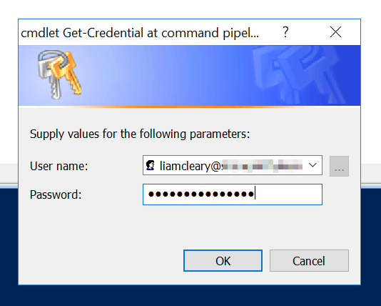Expand the User name dropdown chevron

313,165
